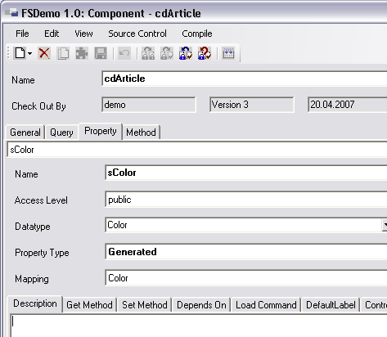This screenshot has height=337, width=387.
Task: Click the 'Access Level' label
Action: pyautogui.click(x=41, y=200)
